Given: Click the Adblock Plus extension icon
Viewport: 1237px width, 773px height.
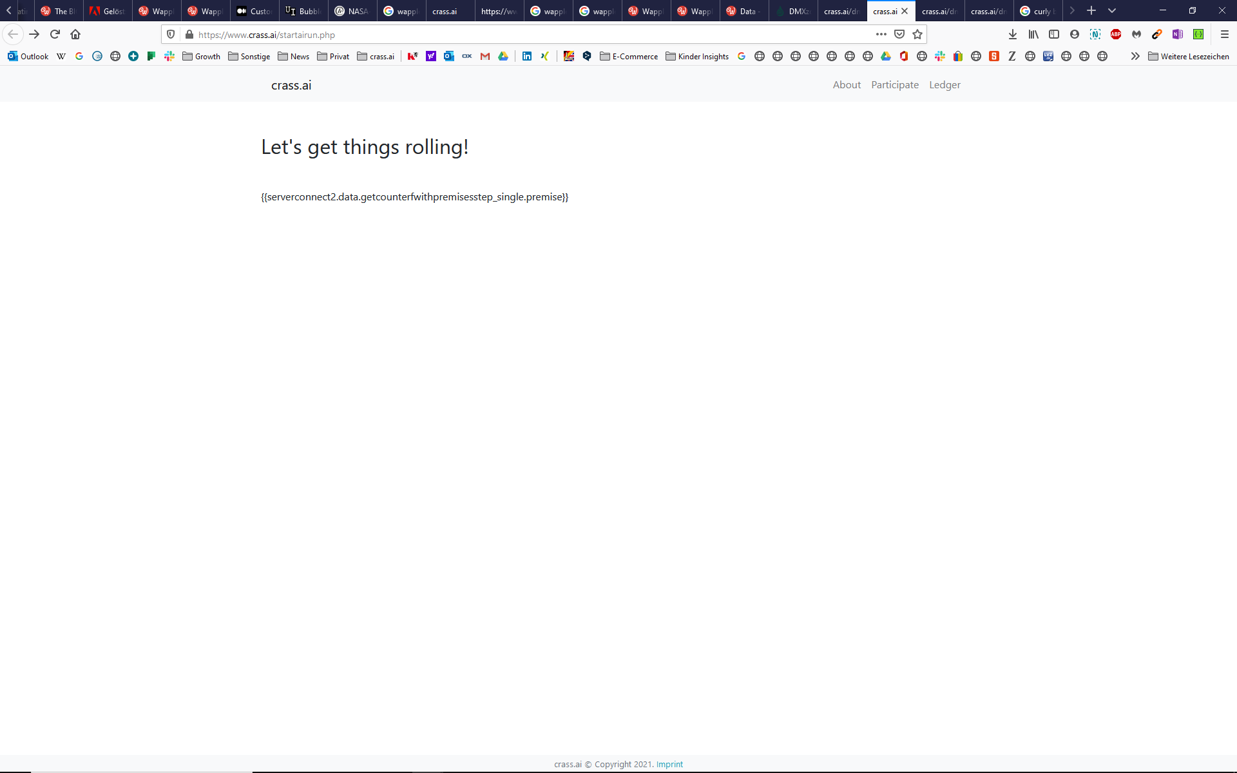Looking at the screenshot, I should (x=1116, y=34).
